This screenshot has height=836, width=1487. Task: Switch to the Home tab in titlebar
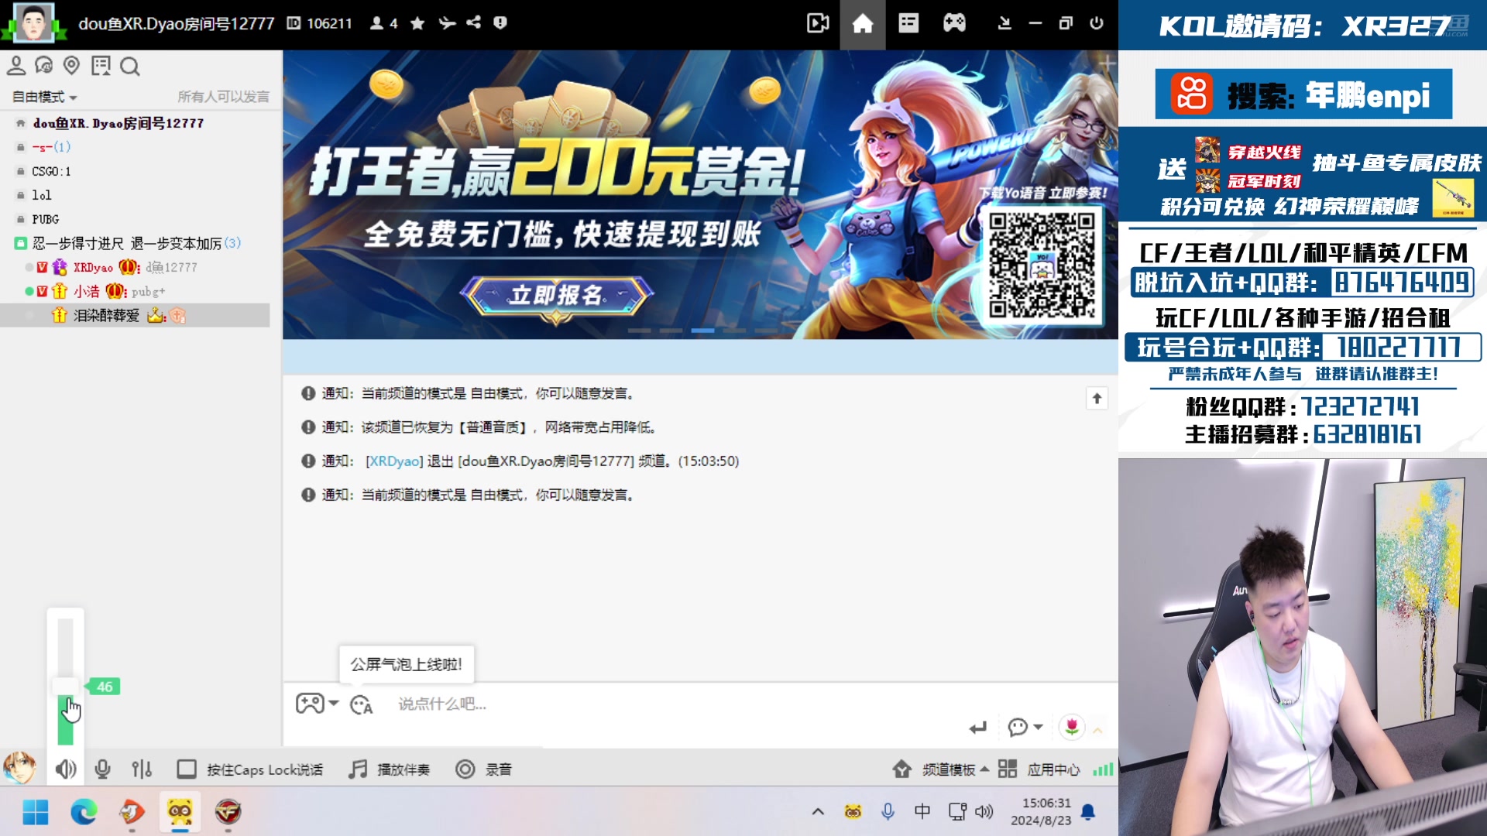[863, 24]
